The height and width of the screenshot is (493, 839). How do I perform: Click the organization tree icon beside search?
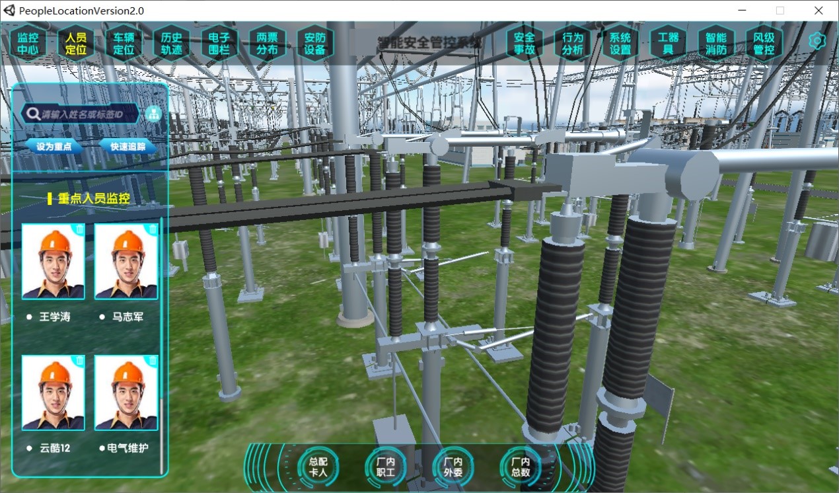(153, 114)
